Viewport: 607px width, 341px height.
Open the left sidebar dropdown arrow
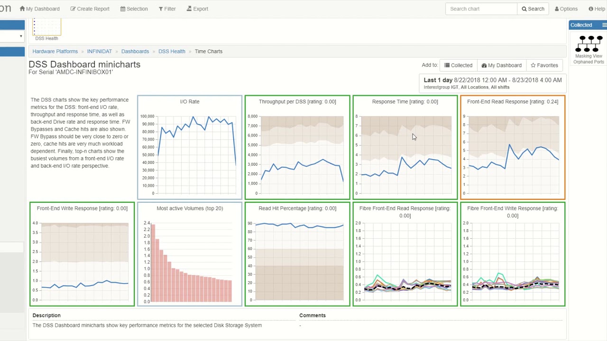click(x=21, y=36)
